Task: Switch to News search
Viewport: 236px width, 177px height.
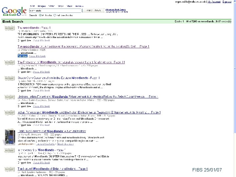Action: 61,6
